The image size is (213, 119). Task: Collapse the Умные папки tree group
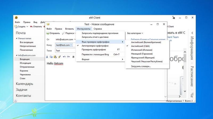click(x=17, y=38)
